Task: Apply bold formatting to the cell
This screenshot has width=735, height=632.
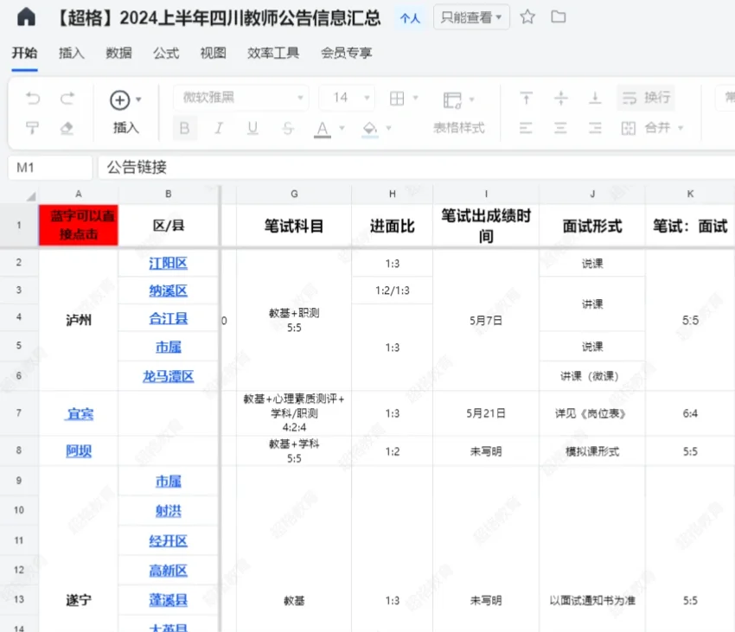Action: (x=184, y=127)
